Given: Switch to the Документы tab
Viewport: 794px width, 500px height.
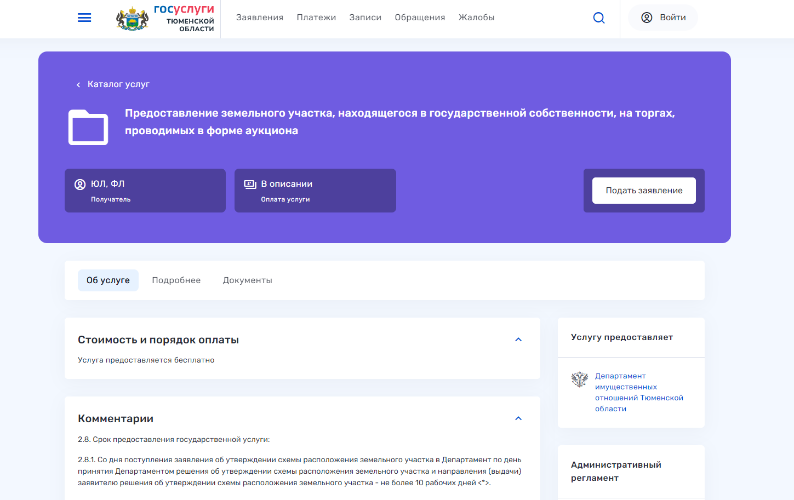Looking at the screenshot, I should [x=248, y=280].
